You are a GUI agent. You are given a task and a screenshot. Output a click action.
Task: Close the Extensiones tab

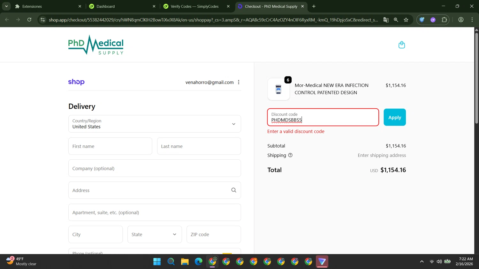point(80,6)
